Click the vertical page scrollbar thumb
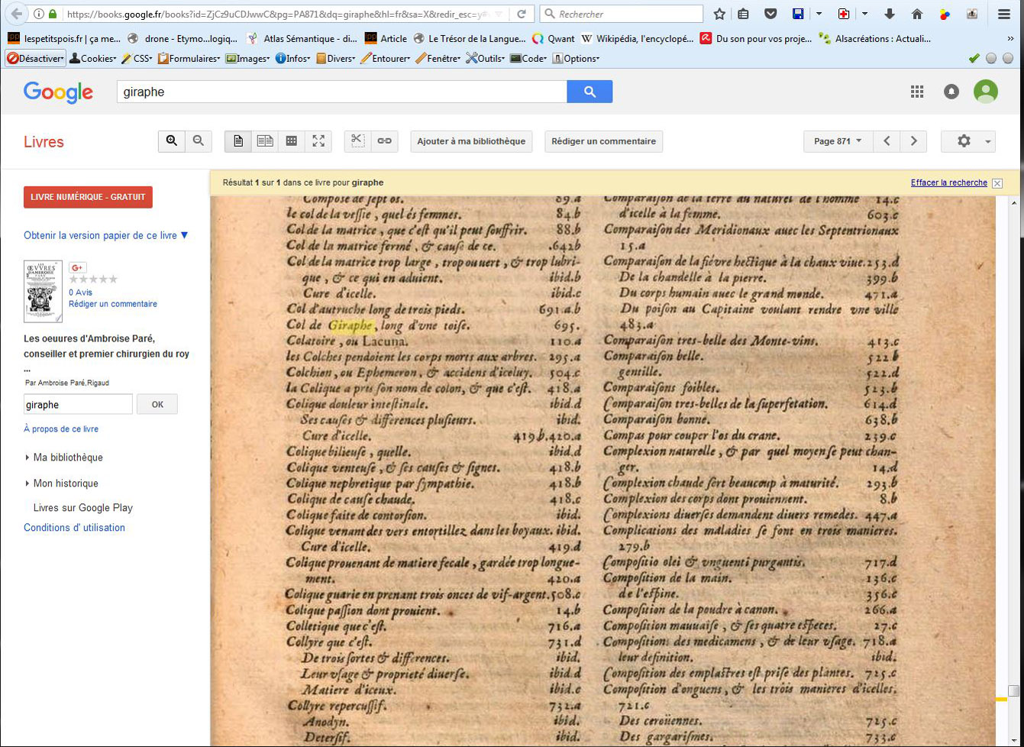 click(1013, 690)
